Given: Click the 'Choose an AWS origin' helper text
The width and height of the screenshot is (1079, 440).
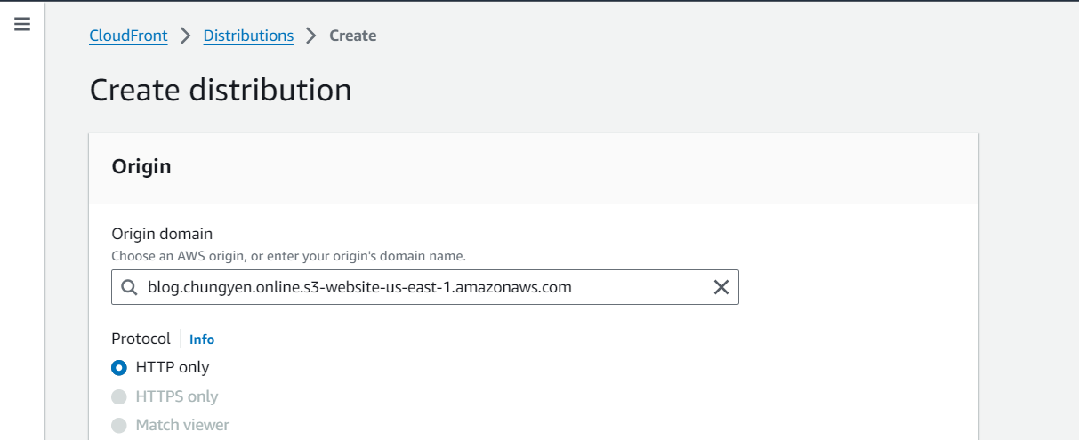Looking at the screenshot, I should point(289,256).
